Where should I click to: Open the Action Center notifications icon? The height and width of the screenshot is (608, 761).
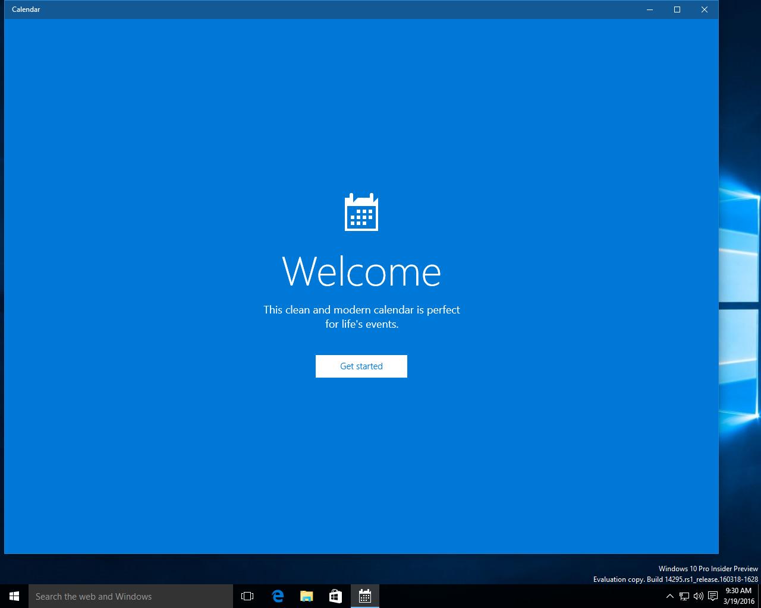[713, 596]
